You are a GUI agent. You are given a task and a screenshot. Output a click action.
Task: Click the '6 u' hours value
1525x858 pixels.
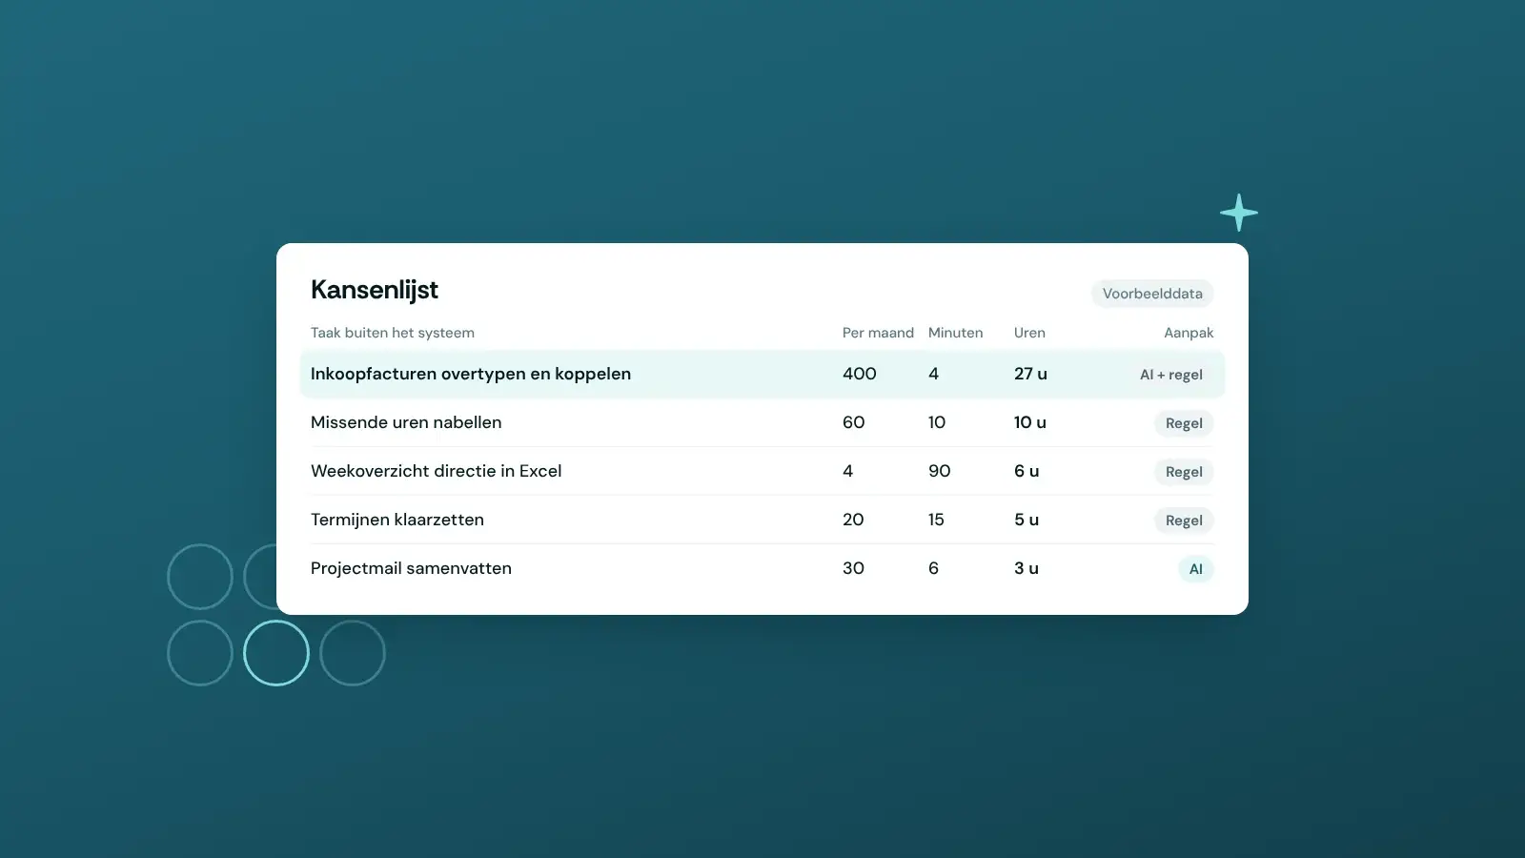coord(1027,471)
